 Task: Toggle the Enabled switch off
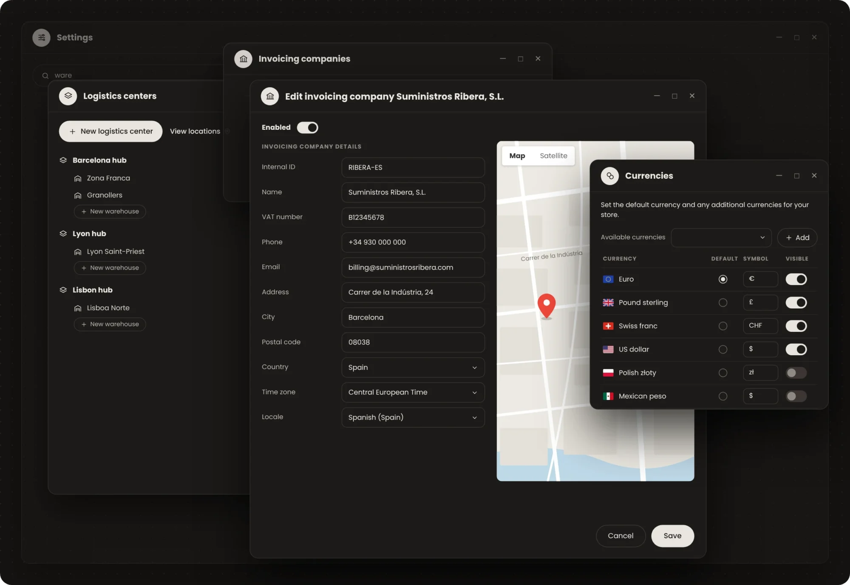[x=307, y=127]
